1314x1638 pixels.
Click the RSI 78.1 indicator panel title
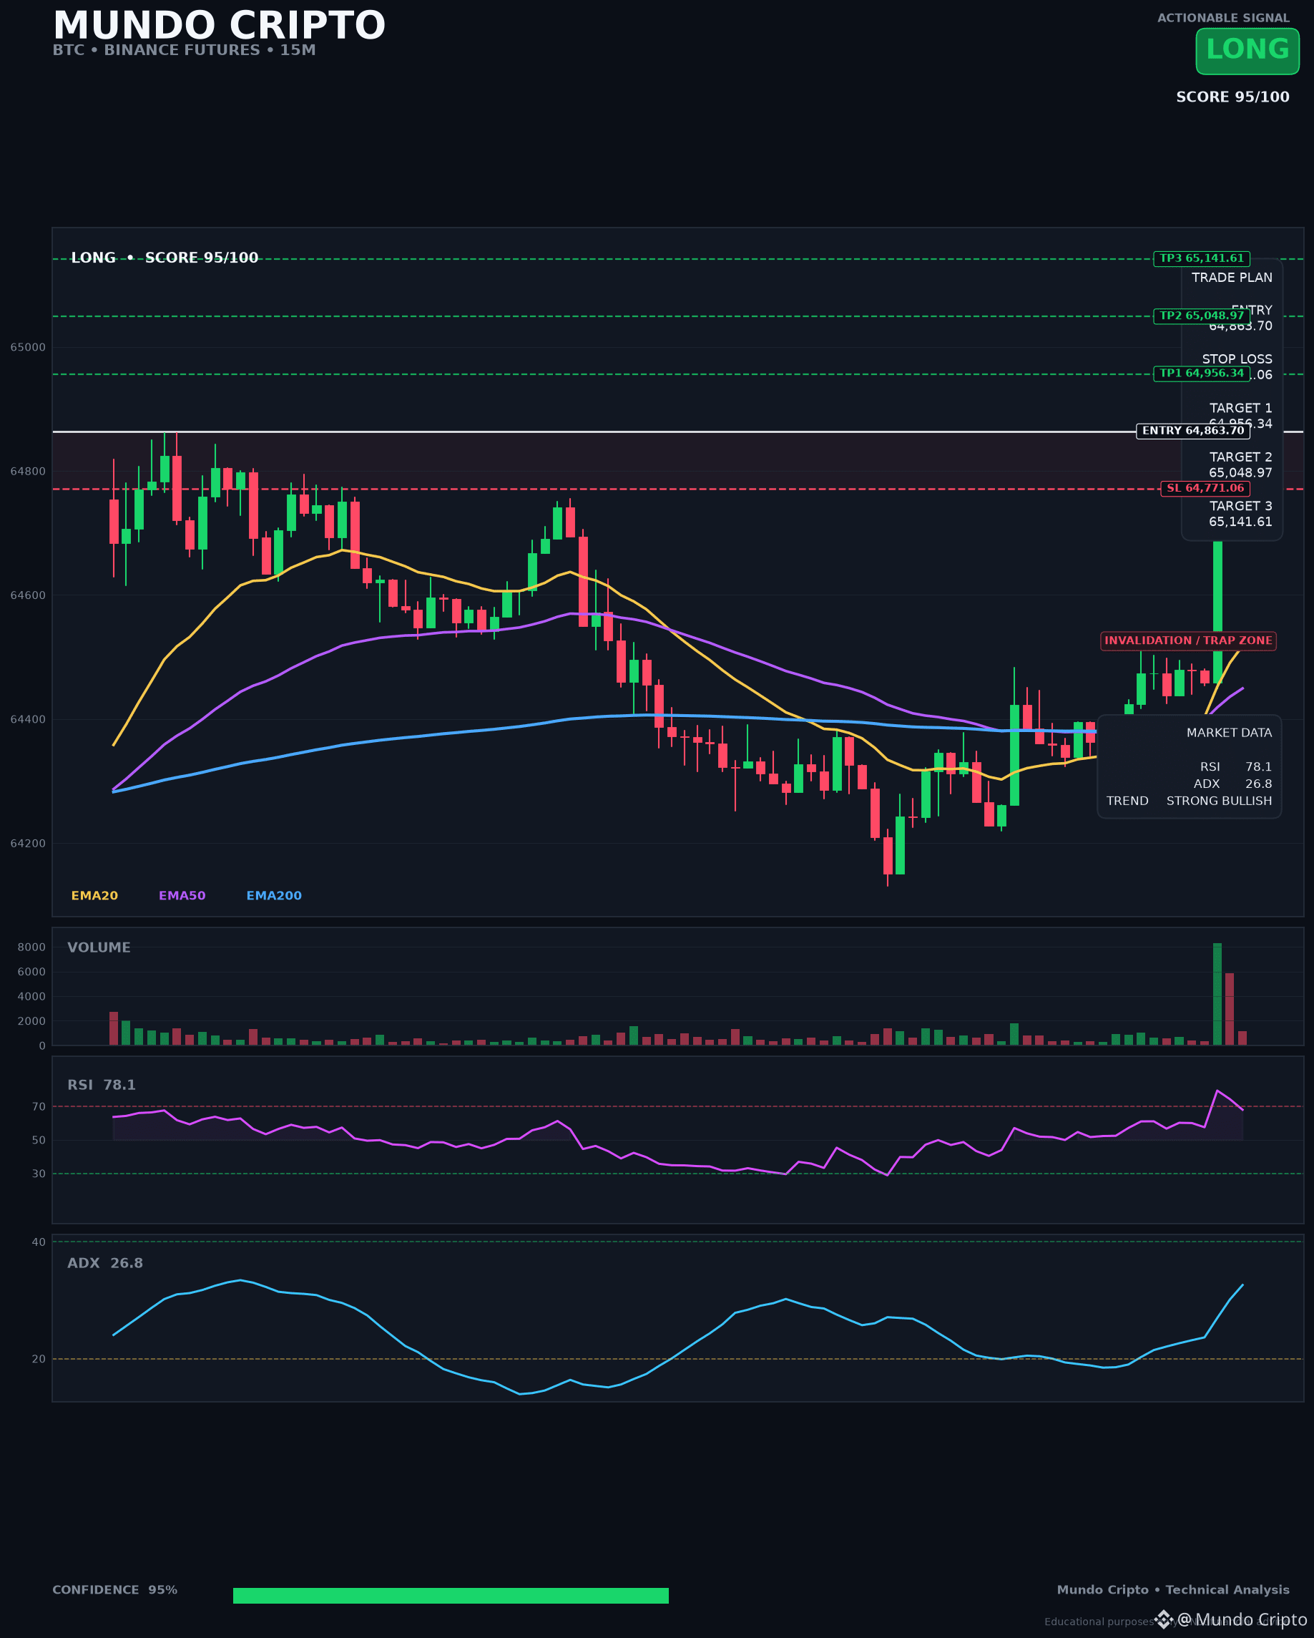point(102,1085)
